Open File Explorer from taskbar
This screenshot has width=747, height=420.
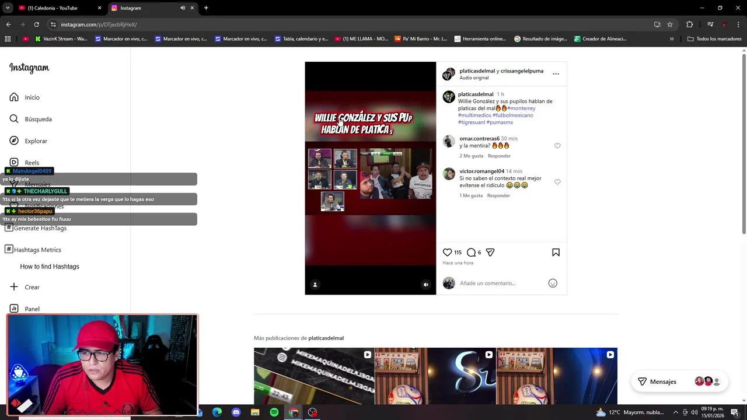255,412
